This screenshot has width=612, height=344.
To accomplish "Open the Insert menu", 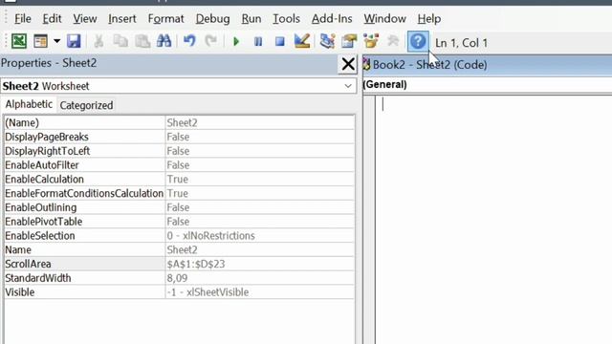I will [122, 18].
